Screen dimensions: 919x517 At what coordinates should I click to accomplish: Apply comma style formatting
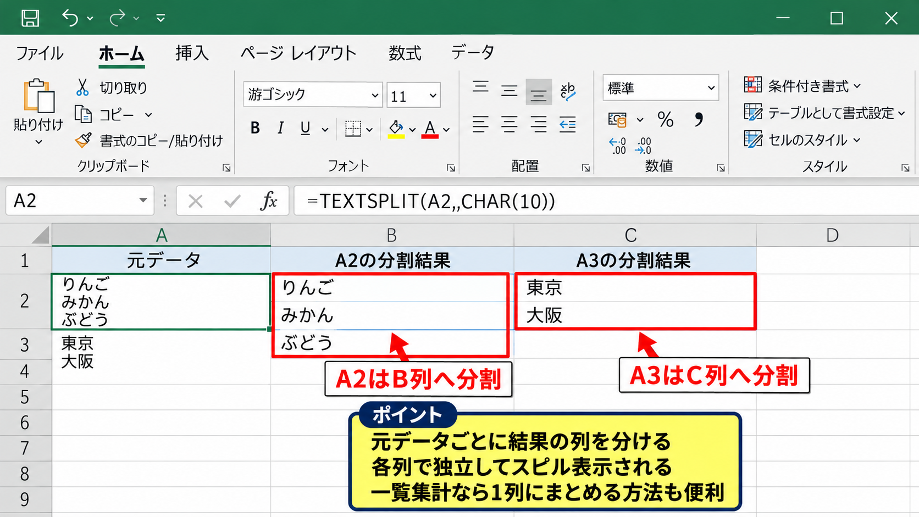(699, 119)
